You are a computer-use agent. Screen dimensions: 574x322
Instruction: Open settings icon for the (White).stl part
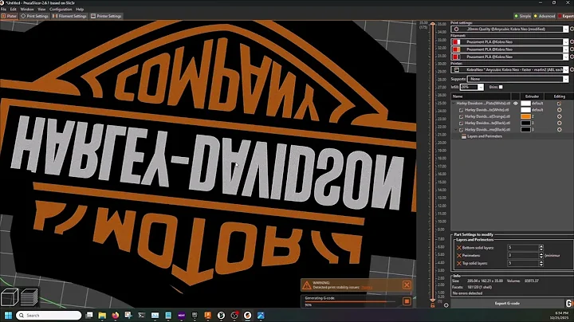[559, 110]
